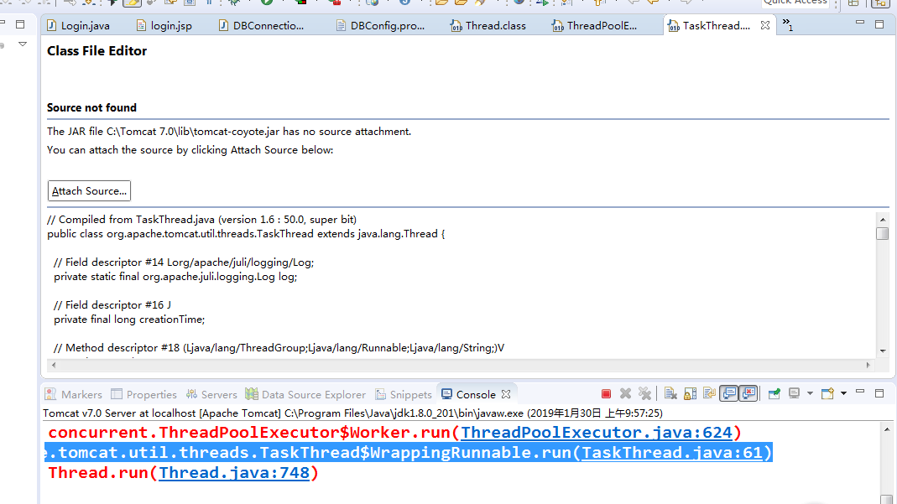
Task: Click the 'public class org.apache.tomcat.util.threads.TaskThread' line
Action: point(246,234)
